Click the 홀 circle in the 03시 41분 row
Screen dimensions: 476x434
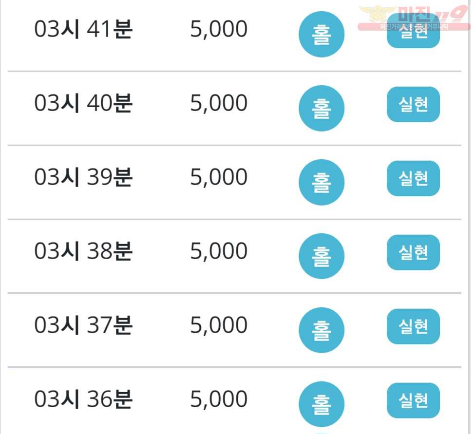click(322, 34)
